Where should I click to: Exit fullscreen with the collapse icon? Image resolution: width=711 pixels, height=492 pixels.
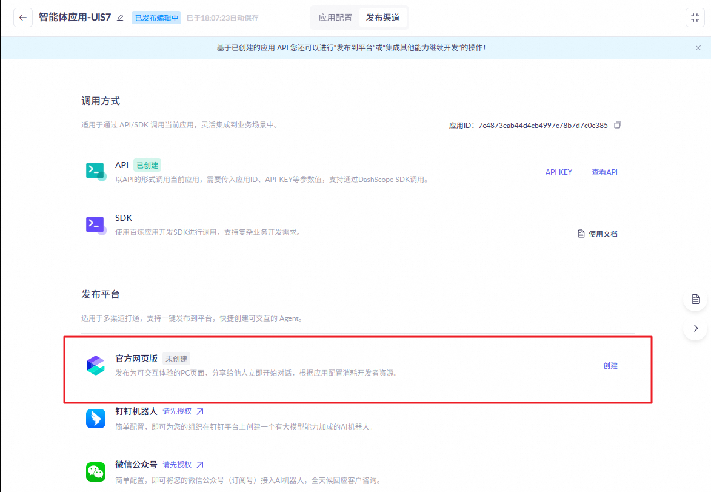[695, 18]
